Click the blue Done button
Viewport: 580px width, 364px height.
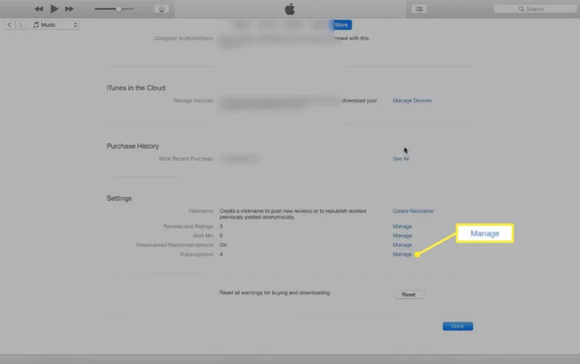458,326
